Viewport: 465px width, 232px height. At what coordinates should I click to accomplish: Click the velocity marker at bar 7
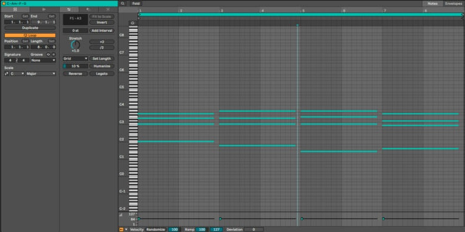[384, 219]
